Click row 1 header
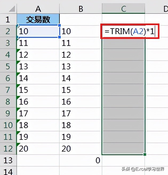Viewport: 168px width, 175px height. coord(8,19)
